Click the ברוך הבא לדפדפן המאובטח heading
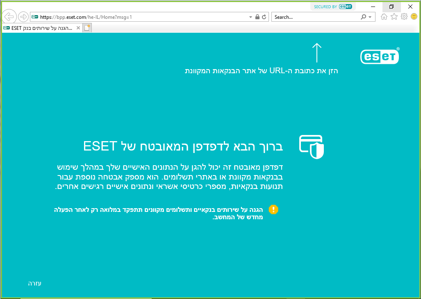 pos(183,146)
